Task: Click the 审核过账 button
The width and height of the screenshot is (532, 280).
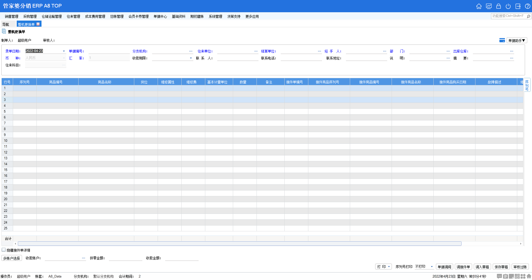Action: (520, 267)
